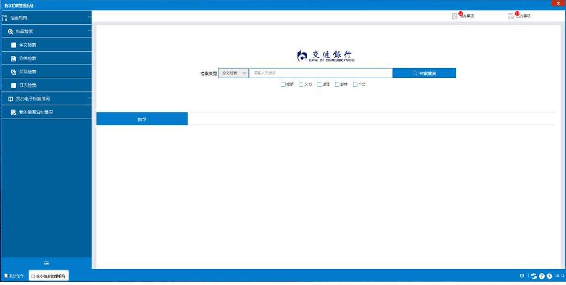Open the 检索类型 dropdown showing 全文检索
The height and width of the screenshot is (285, 566).
[233, 73]
